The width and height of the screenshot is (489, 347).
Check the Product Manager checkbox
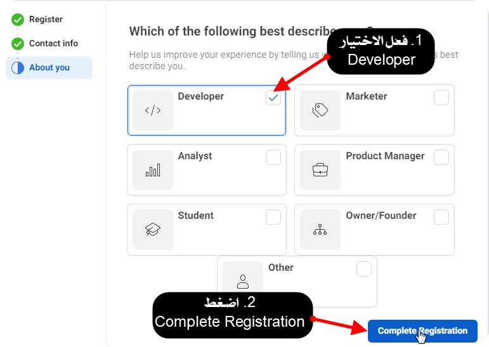click(441, 157)
